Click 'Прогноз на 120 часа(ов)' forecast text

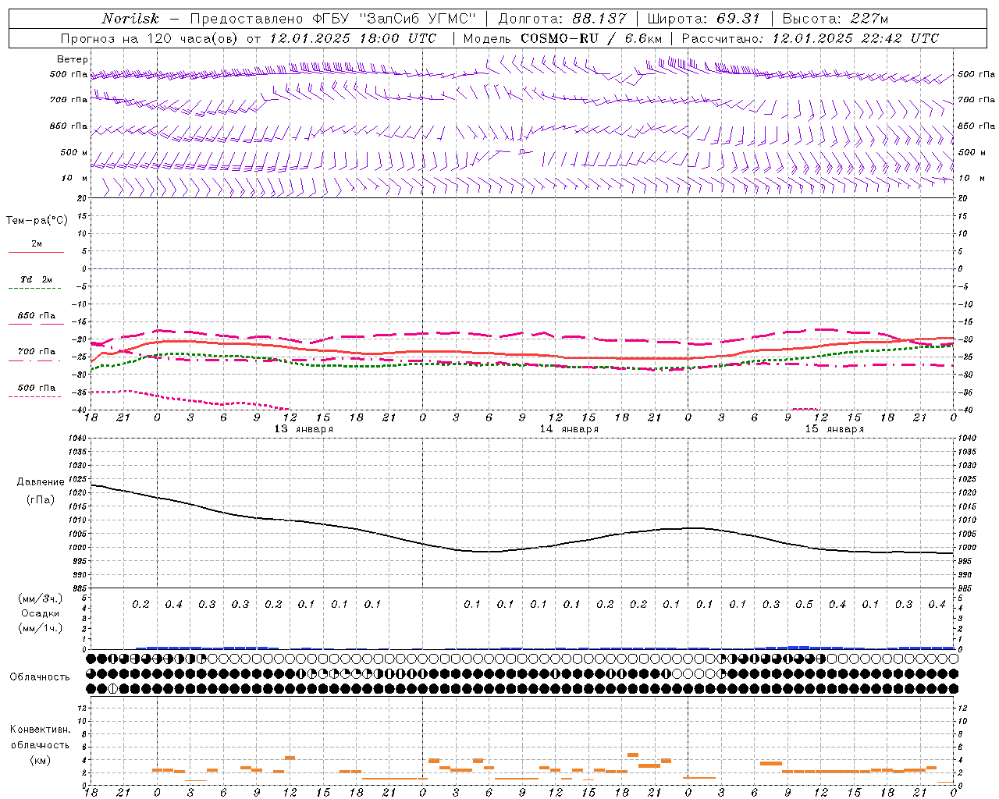coord(150,38)
